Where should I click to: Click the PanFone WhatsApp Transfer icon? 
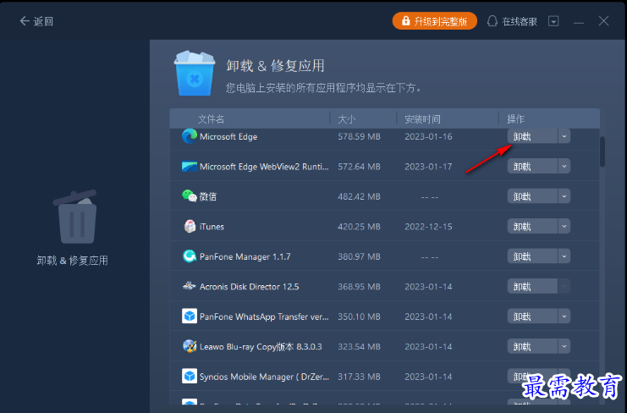coord(190,317)
